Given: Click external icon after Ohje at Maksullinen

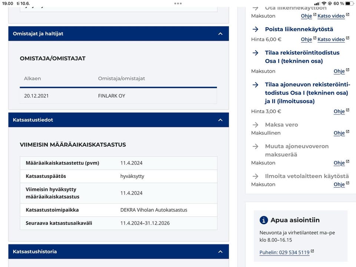Looking at the screenshot, I should [x=347, y=132].
